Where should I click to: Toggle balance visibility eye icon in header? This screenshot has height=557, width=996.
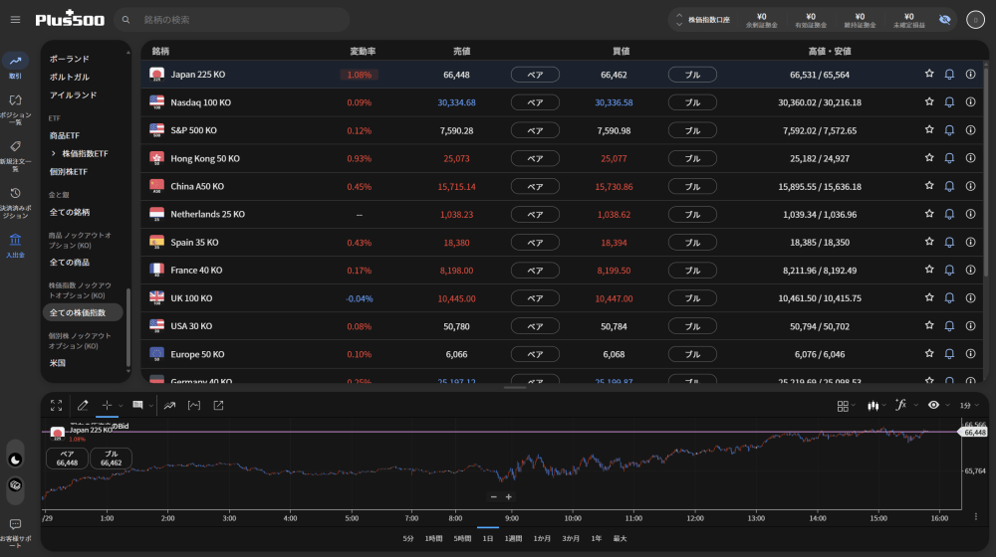pos(944,20)
